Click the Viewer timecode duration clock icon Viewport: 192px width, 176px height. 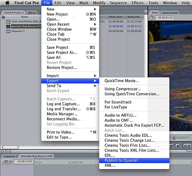point(152,18)
